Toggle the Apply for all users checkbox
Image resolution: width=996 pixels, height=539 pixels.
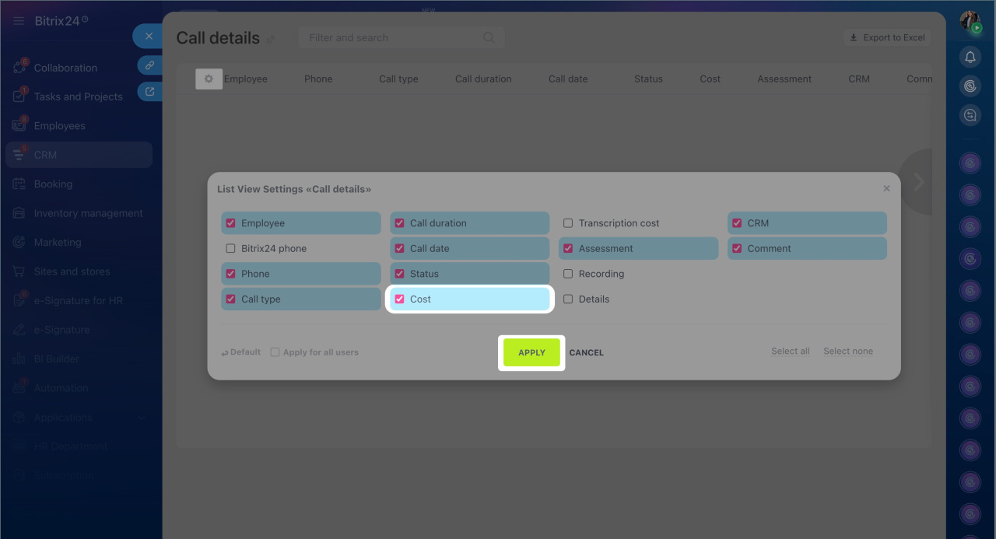[275, 352]
